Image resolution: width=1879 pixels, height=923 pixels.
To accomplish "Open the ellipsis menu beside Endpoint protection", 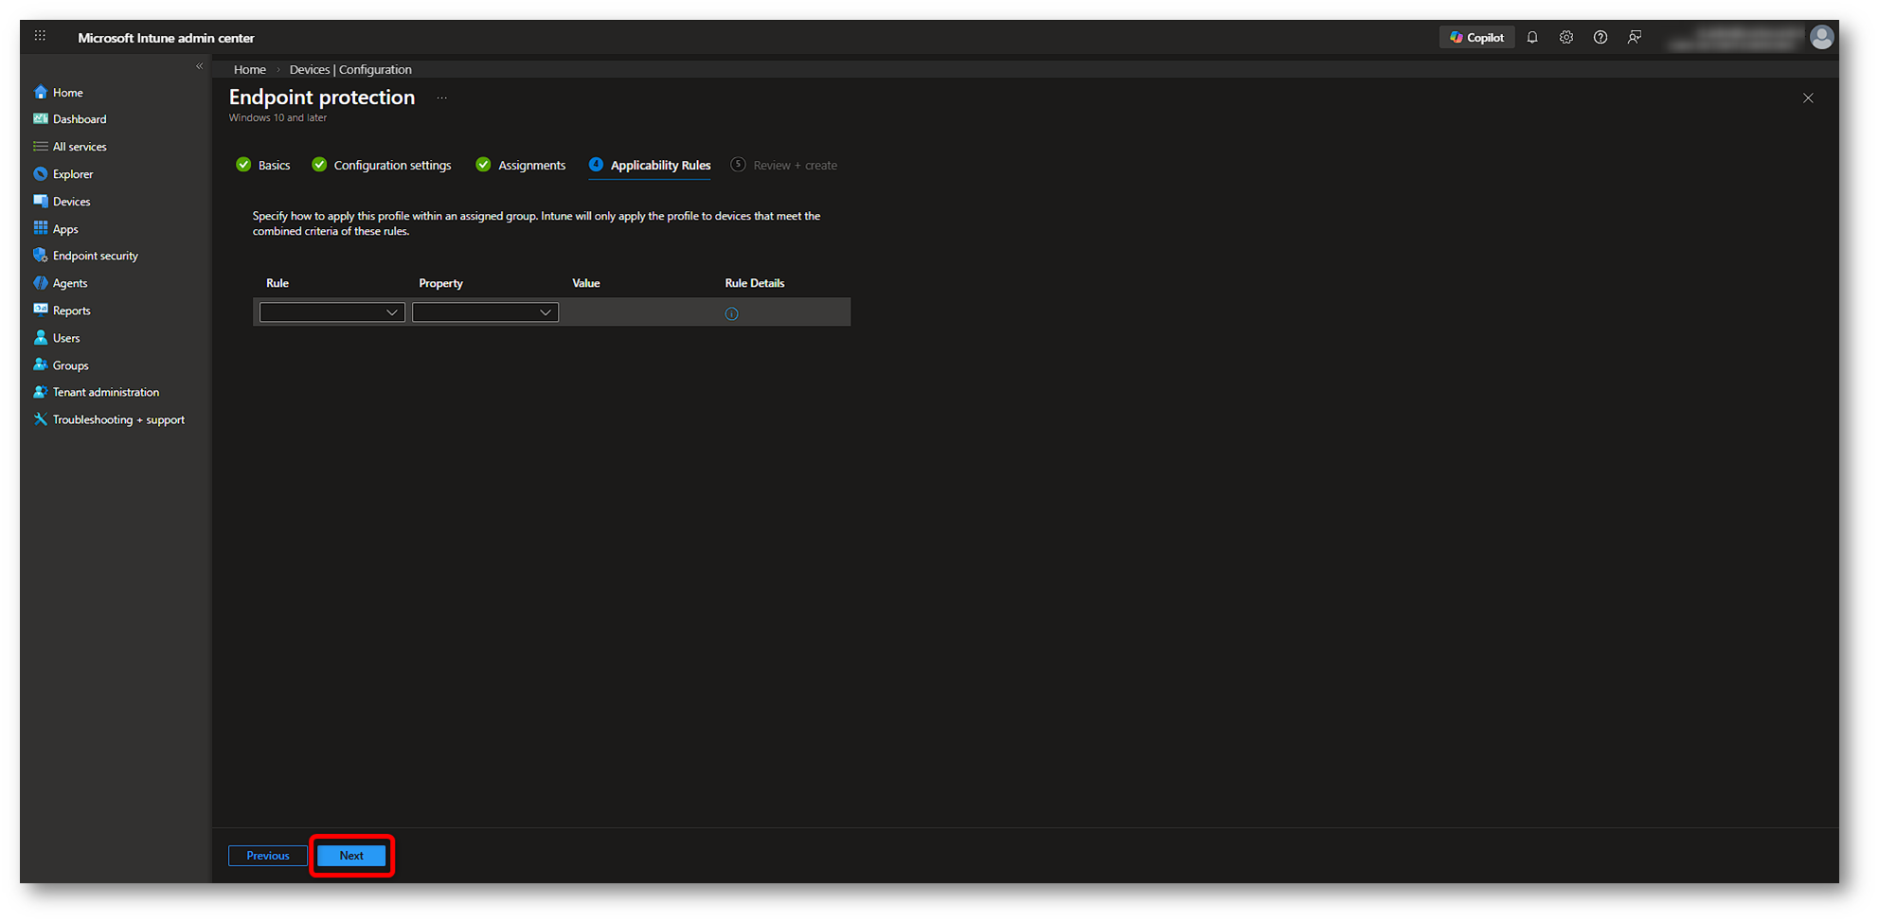I will pyautogui.click(x=441, y=98).
